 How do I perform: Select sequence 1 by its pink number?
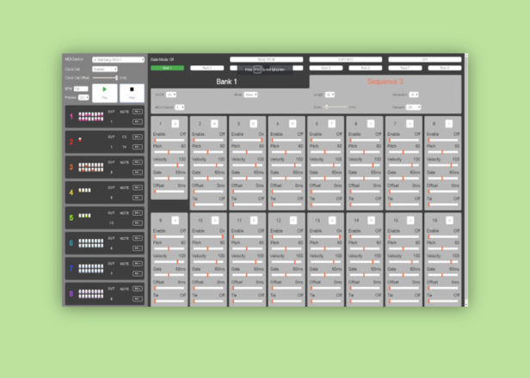[x=71, y=117]
